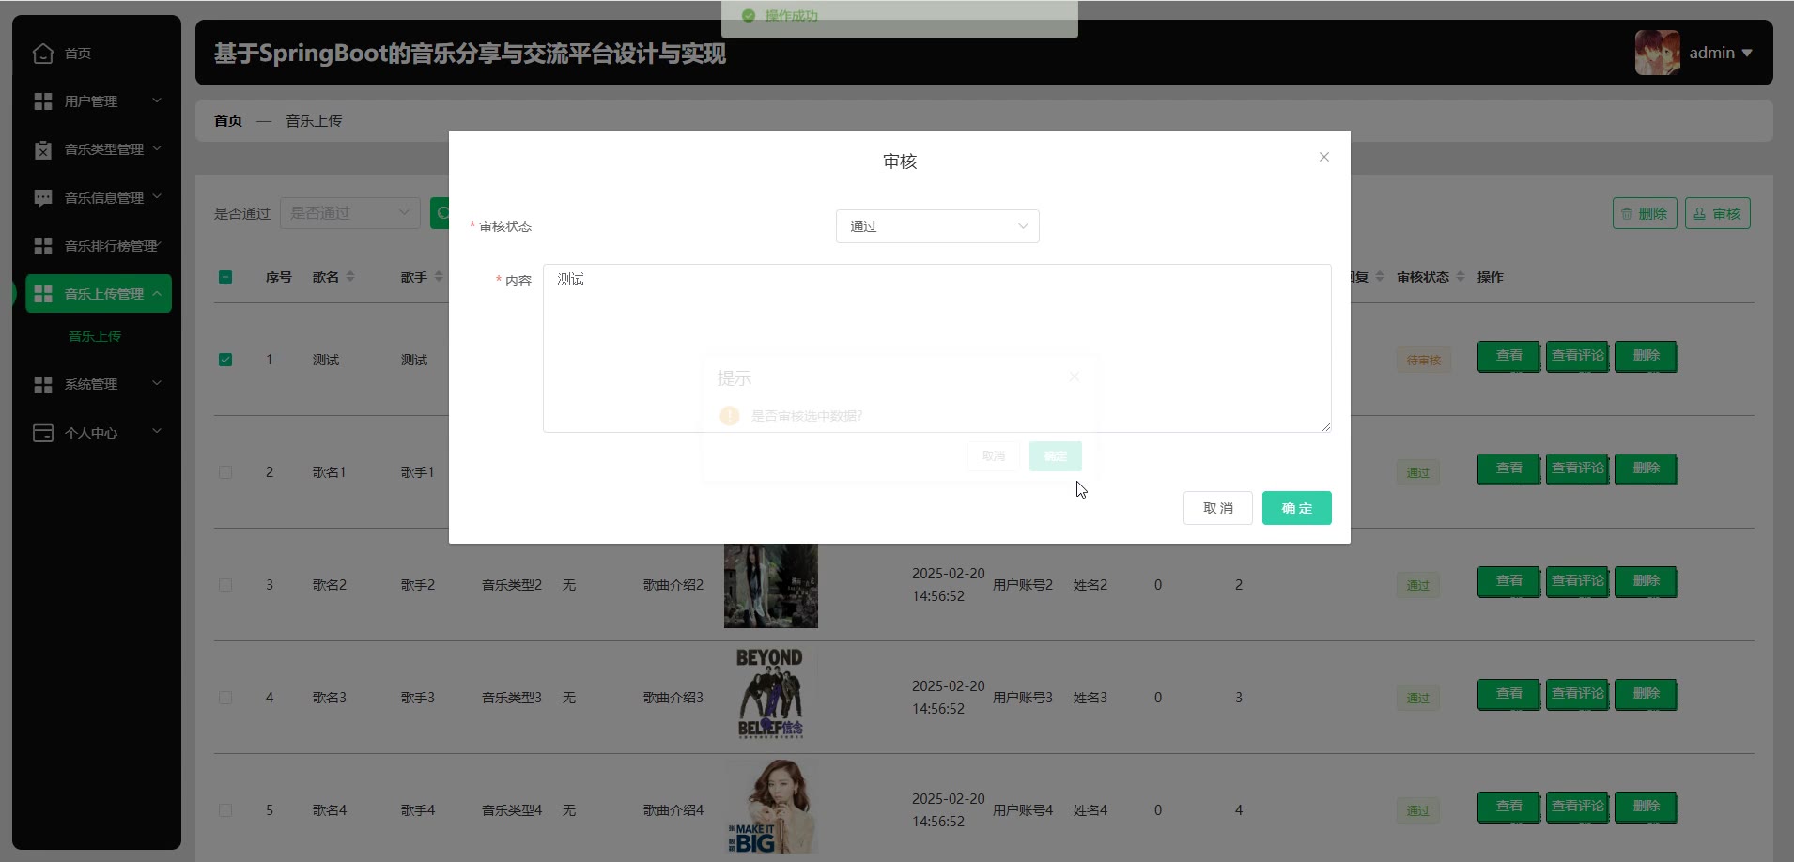
Task: Click 删除 for row 歌名2
Action: click(x=1646, y=581)
